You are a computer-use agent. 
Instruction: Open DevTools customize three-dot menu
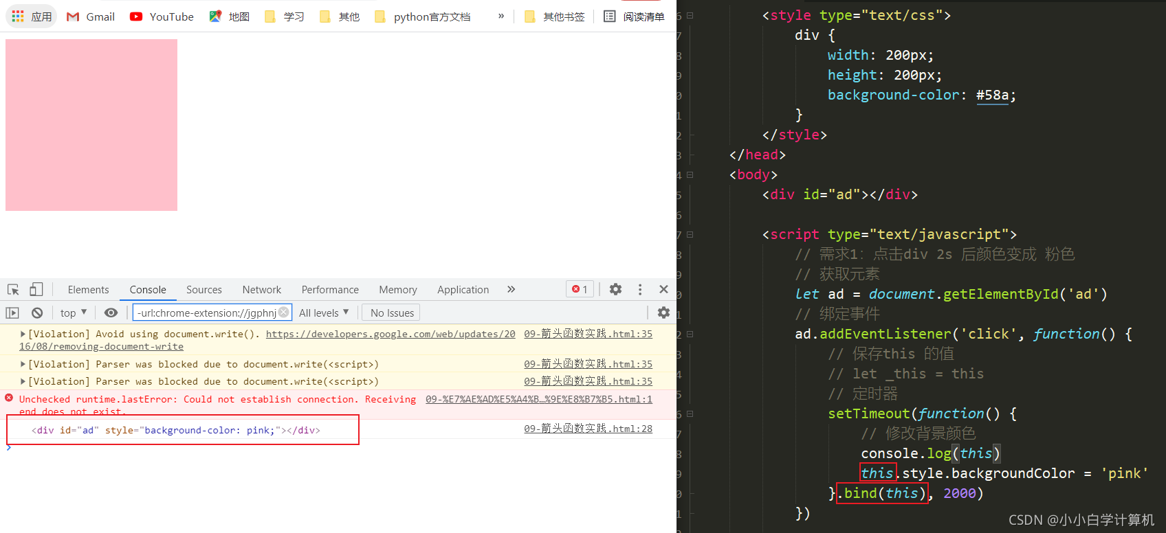640,289
